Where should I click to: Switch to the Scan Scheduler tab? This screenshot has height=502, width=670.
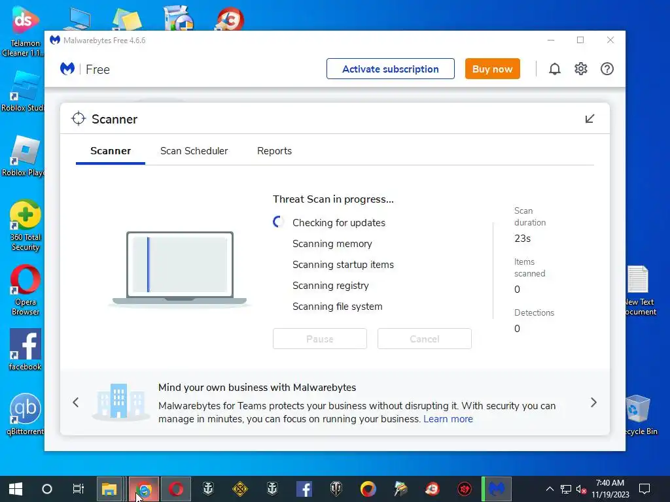pos(194,151)
